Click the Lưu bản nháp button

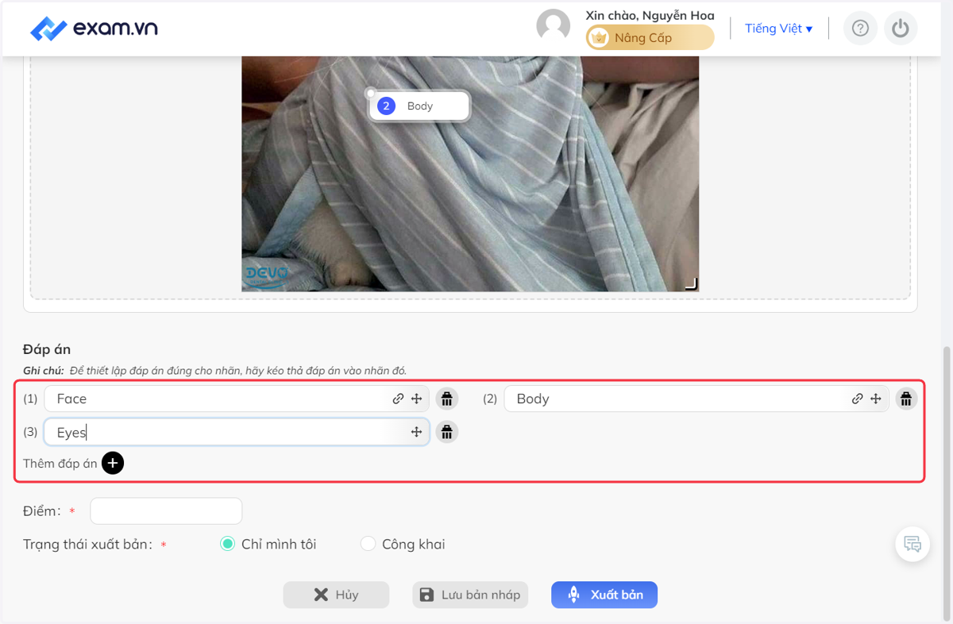click(x=471, y=595)
